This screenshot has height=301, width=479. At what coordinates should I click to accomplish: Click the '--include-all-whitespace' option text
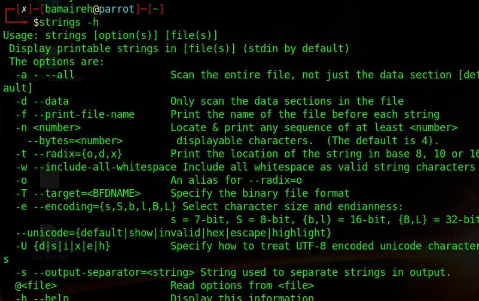[x=105, y=167]
